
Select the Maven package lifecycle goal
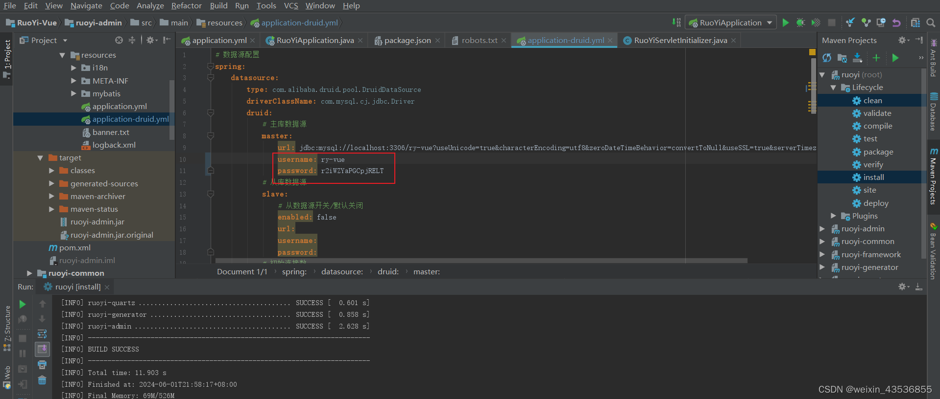(878, 152)
